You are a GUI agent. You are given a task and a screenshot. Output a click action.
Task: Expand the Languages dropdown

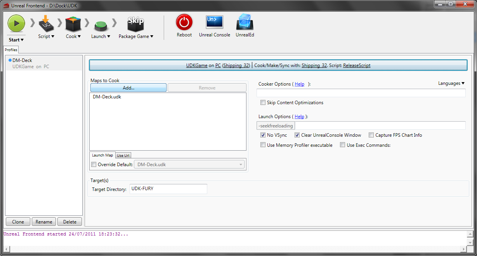pos(451,83)
